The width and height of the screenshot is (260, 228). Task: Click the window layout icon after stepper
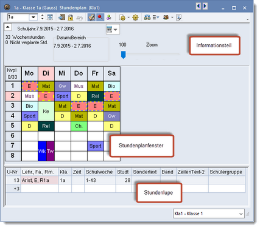click(x=50, y=18)
